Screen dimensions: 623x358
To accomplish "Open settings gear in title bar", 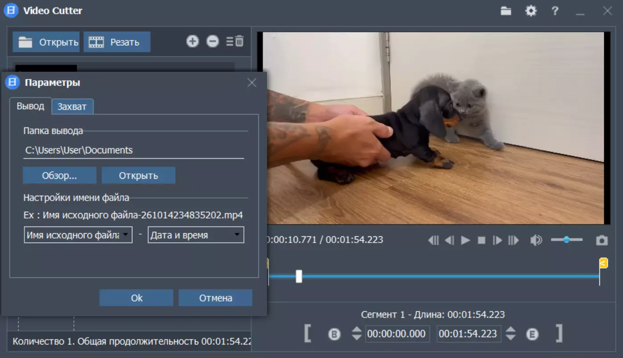I will 531,11.
